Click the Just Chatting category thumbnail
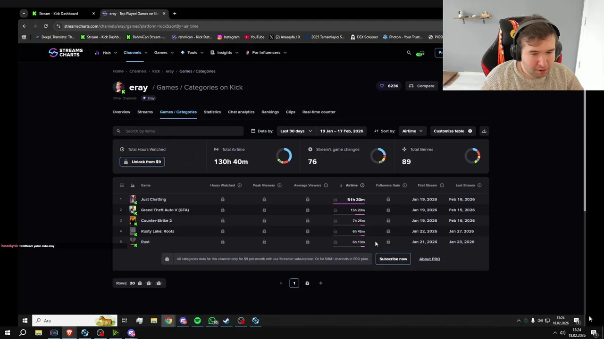This screenshot has height=339, width=604. (133, 199)
